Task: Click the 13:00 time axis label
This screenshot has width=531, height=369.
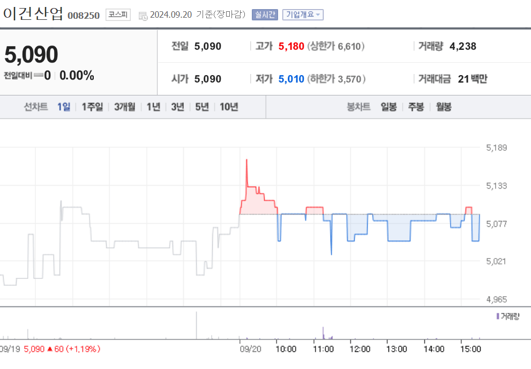Action: pos(397,349)
